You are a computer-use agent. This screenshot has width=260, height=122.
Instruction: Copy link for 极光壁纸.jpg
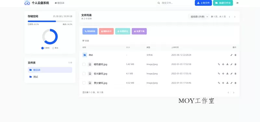(219, 74)
